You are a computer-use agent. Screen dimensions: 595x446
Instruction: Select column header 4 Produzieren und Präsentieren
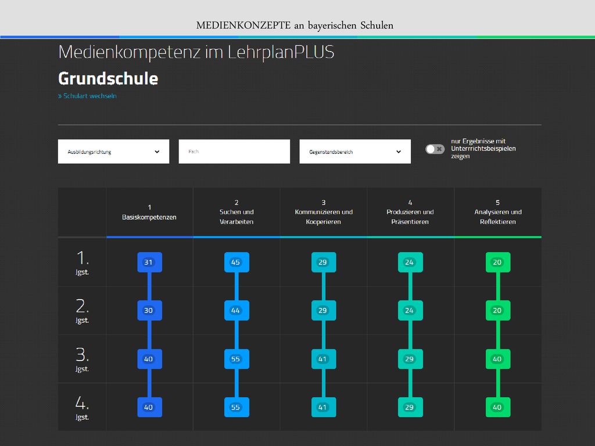pyautogui.click(x=410, y=213)
